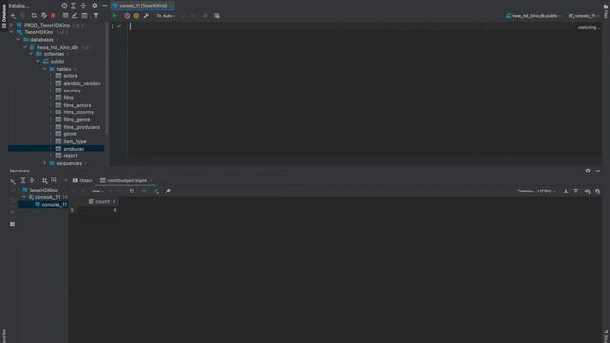
Task: Click the green checkmark in editor gutter
Action: (x=119, y=26)
